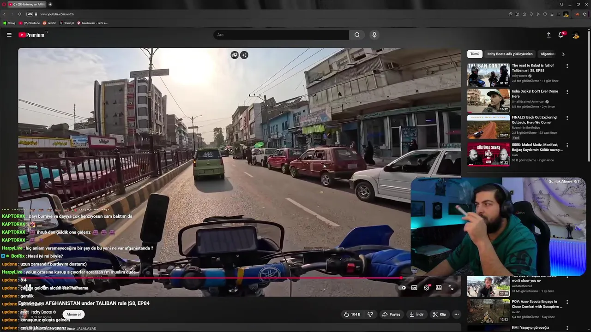
Task: Start voice search with the microphone icon
Action: [374, 35]
